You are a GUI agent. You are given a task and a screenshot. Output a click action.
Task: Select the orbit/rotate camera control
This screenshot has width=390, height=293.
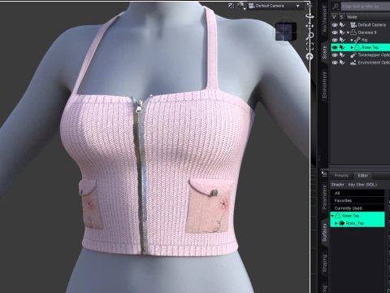click(x=310, y=15)
